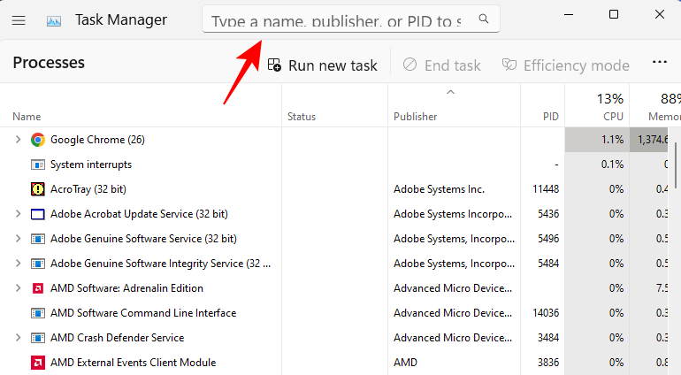681x375 pixels.
Task: Expand AMD Crash Defender Service group
Action: pos(18,338)
